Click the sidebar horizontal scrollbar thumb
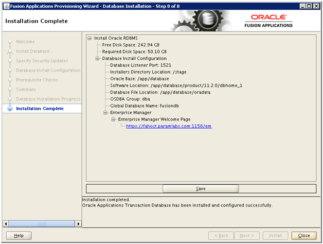This screenshot has height=244, width=323. pos(42,224)
